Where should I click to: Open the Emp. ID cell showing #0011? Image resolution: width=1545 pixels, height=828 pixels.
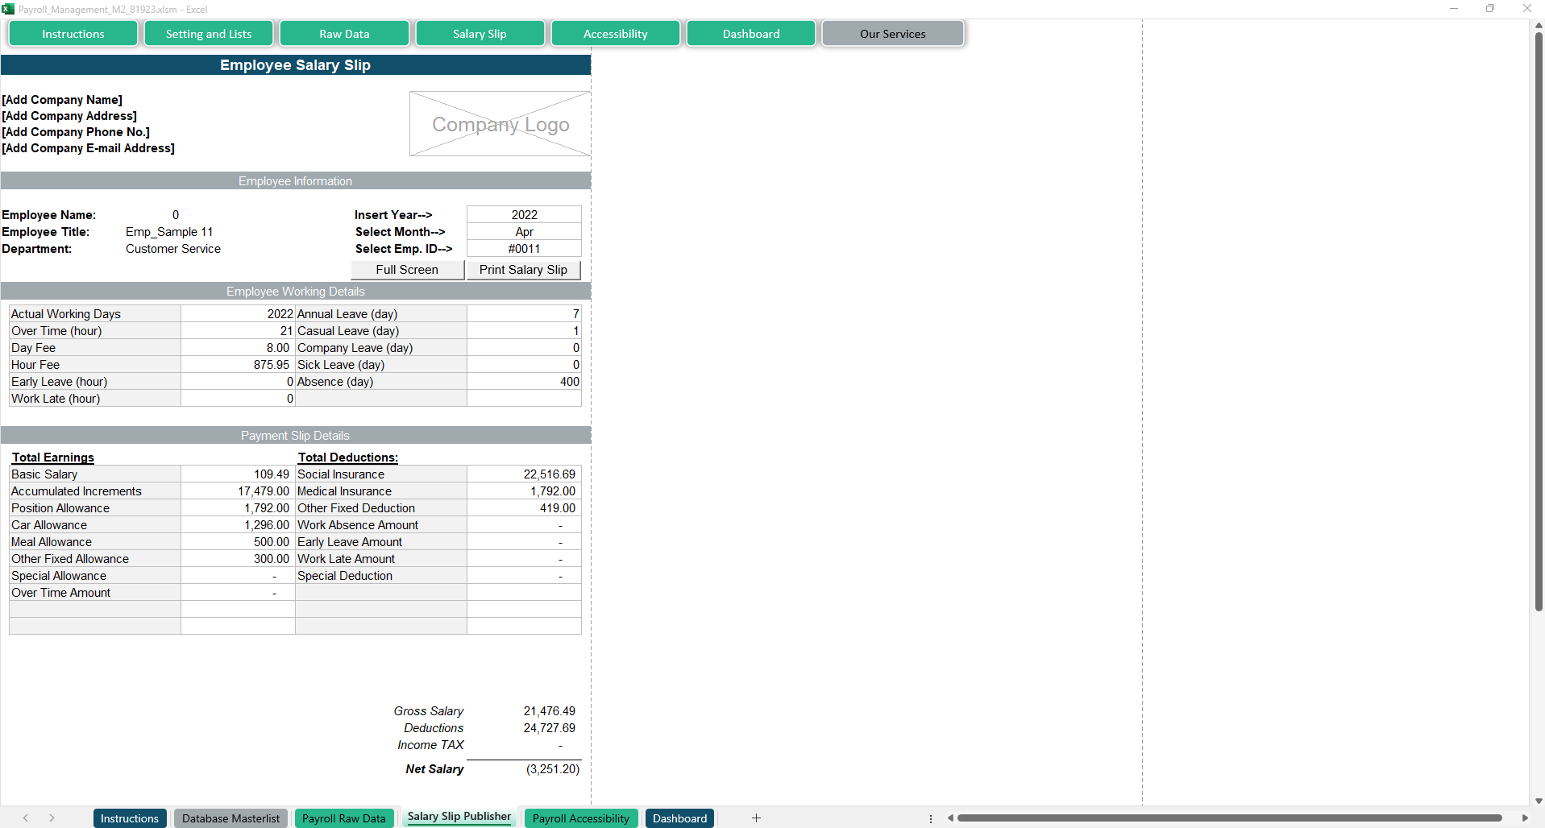(524, 249)
